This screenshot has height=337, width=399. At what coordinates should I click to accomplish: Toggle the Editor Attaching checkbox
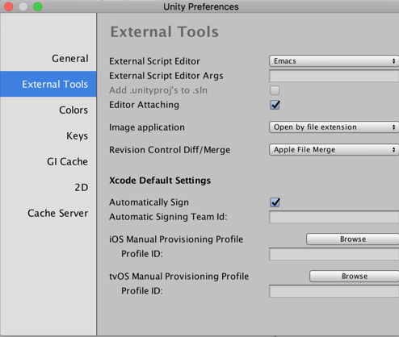click(275, 105)
